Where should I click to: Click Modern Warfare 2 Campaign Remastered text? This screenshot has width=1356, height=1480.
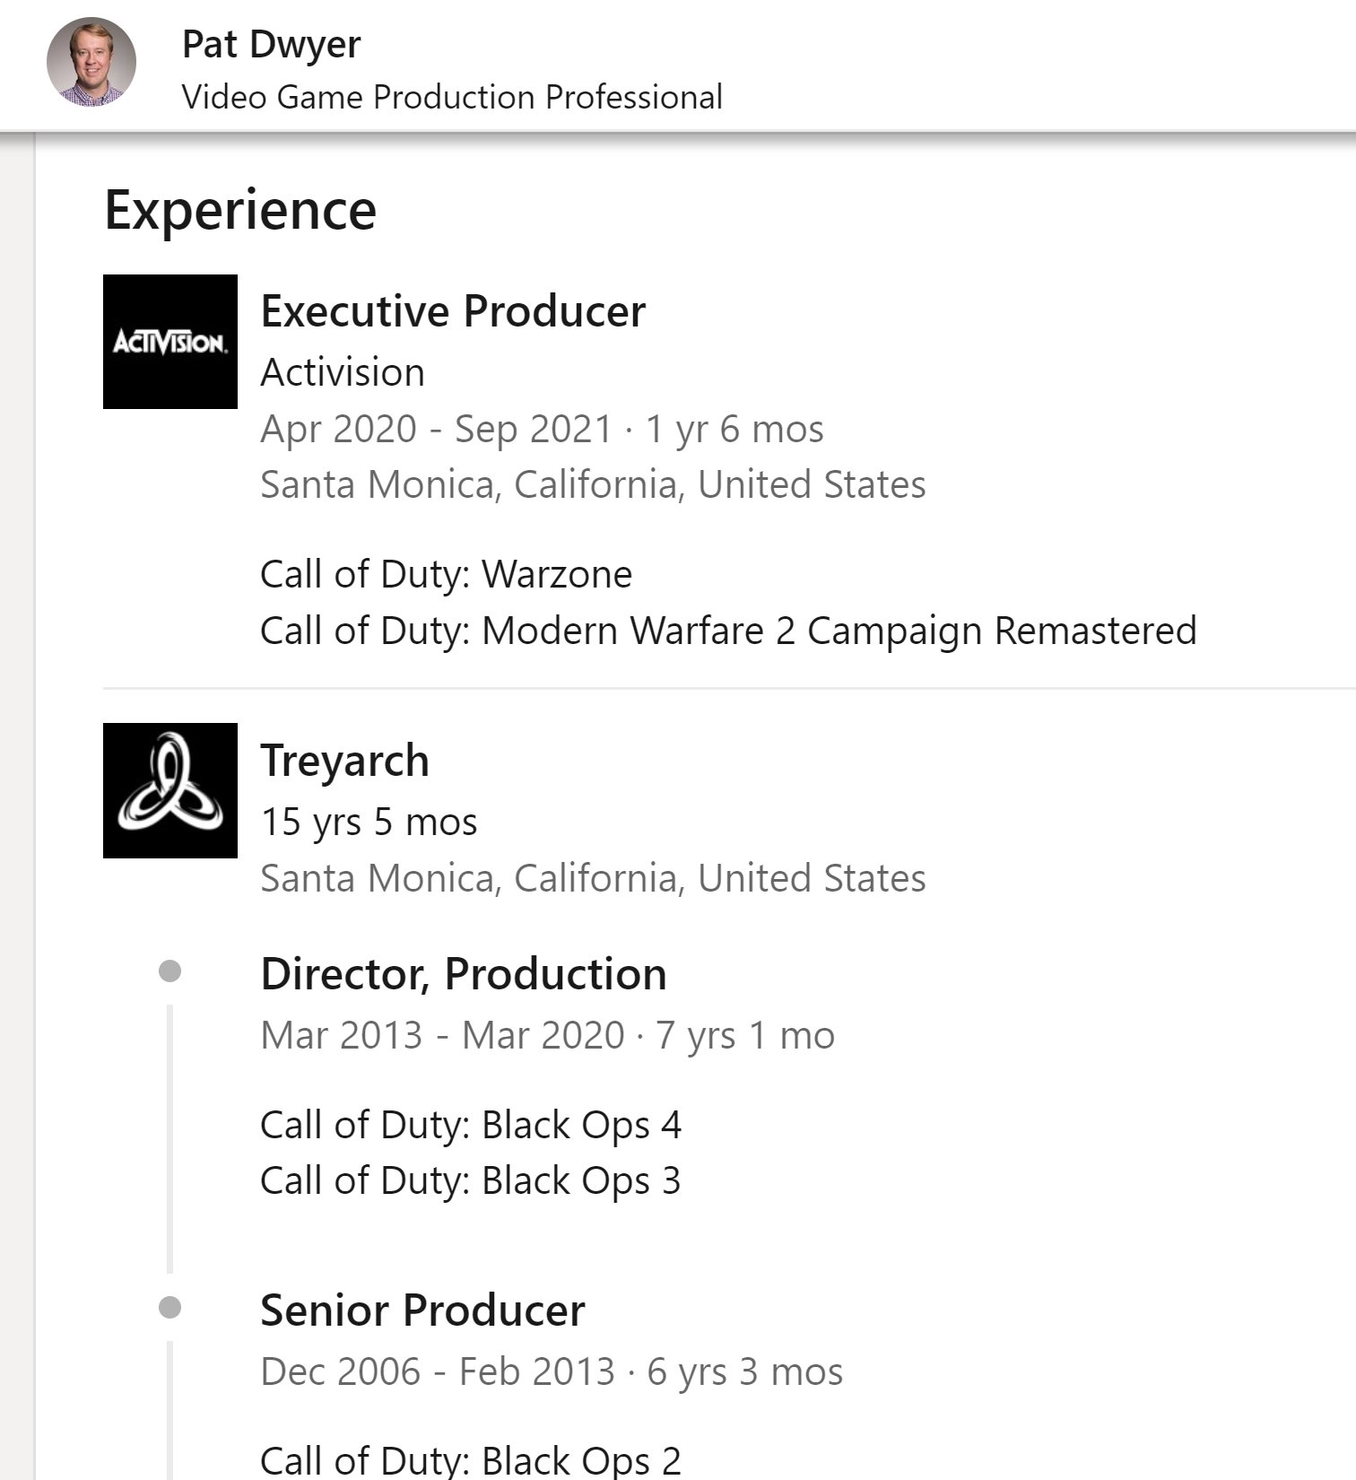(x=839, y=631)
